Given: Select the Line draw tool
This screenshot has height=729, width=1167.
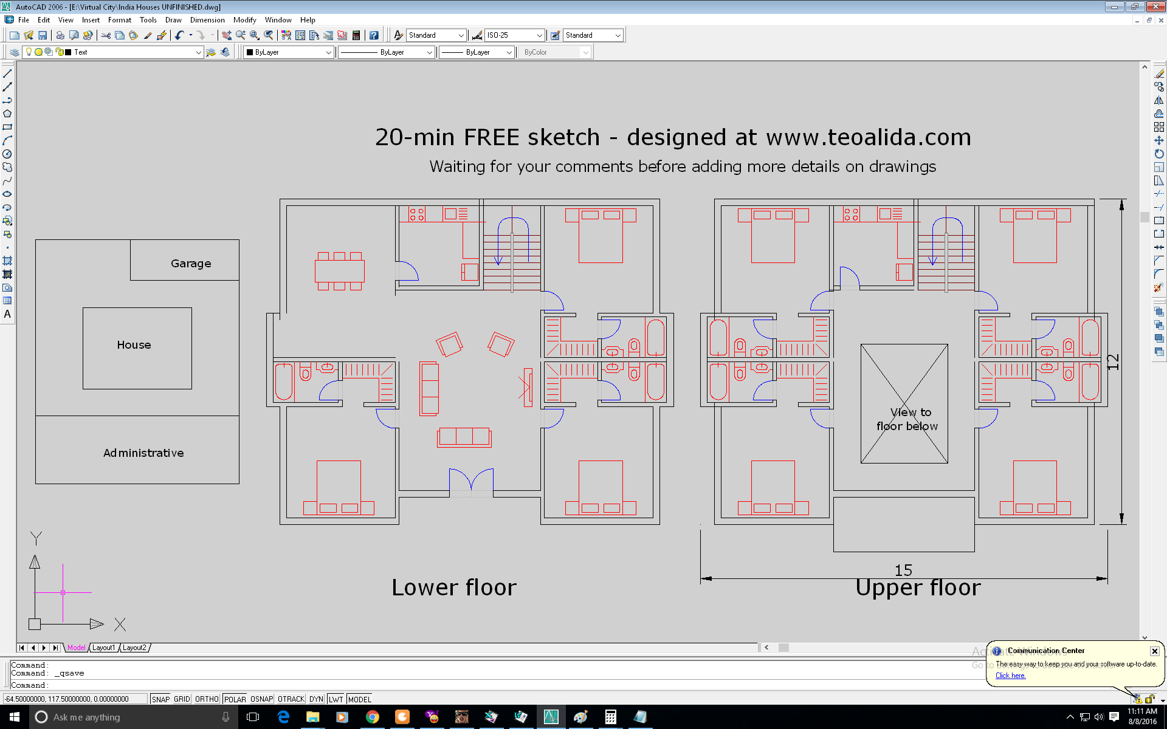Looking at the screenshot, I should [x=7, y=74].
